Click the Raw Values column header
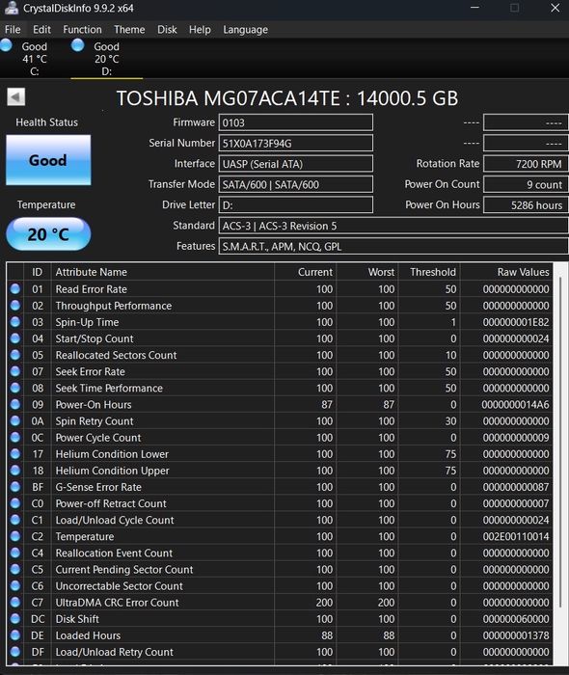Image resolution: width=569 pixels, height=675 pixels. (506, 272)
